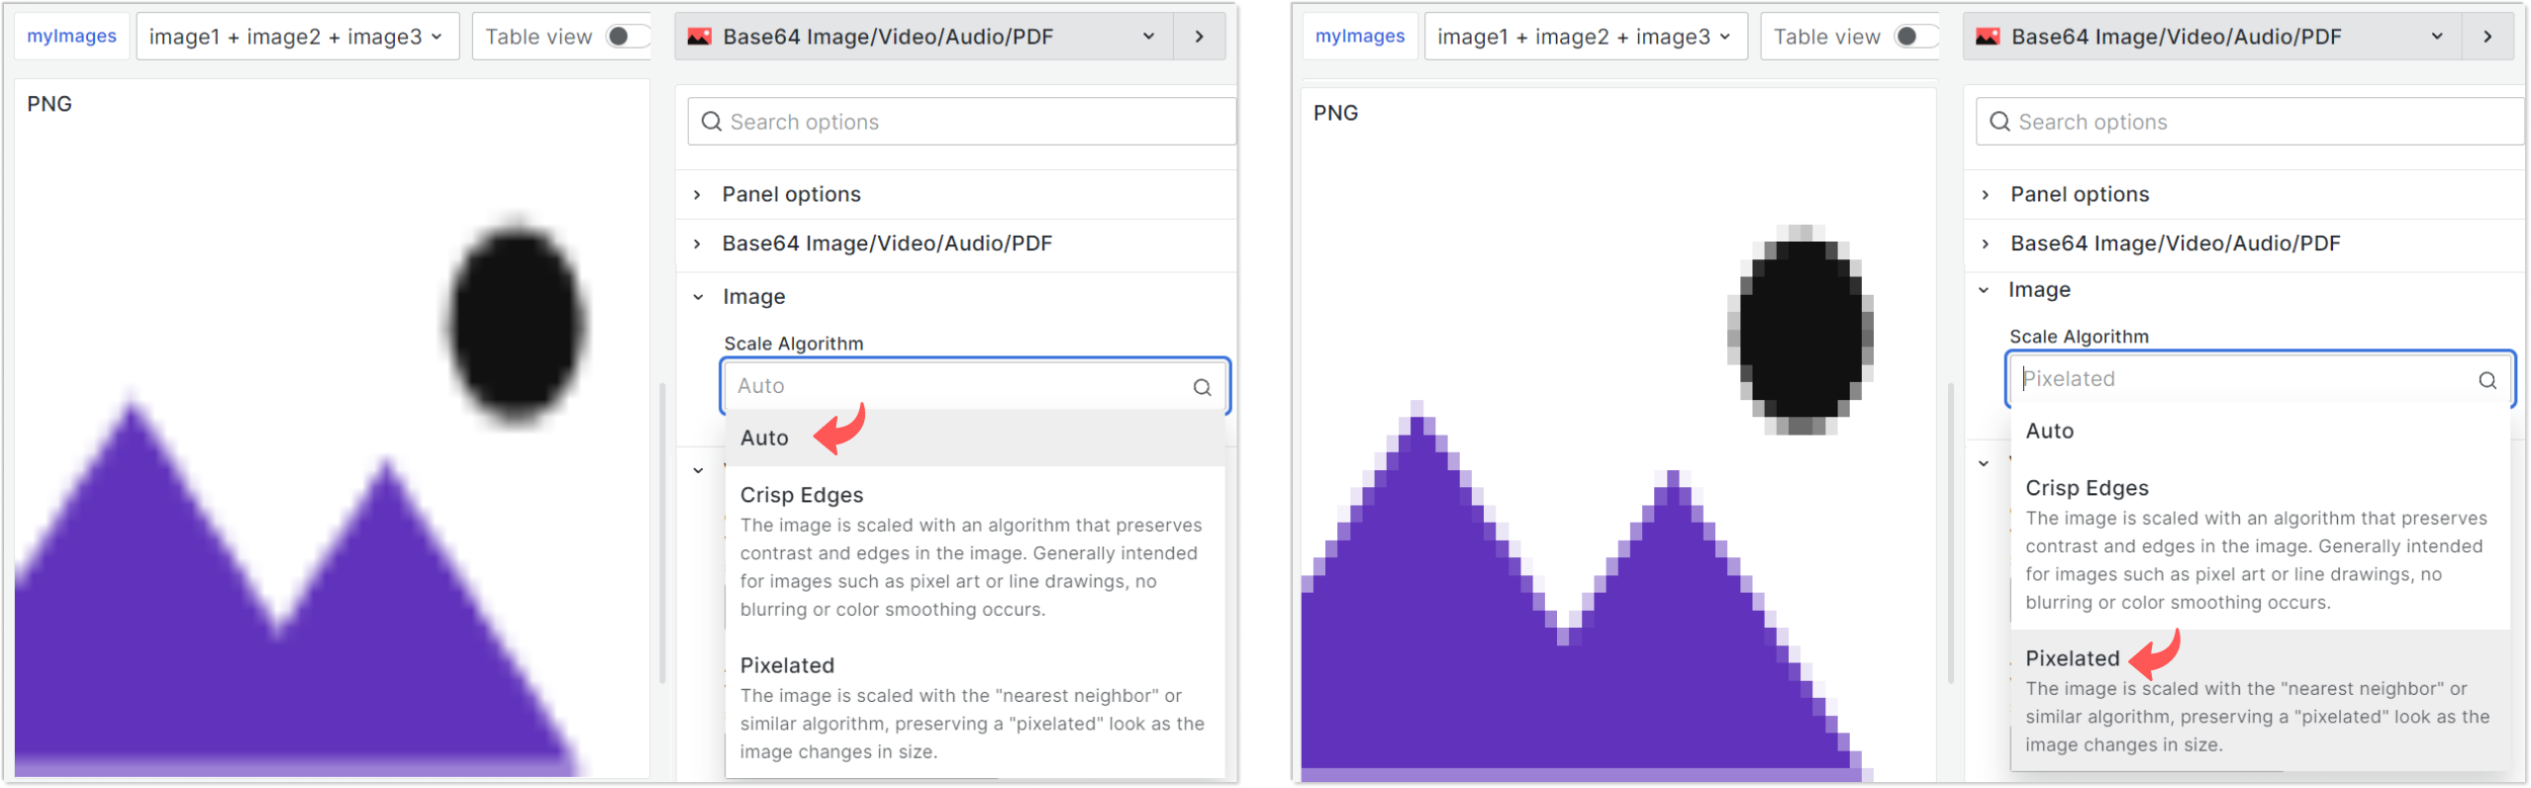Image resolution: width=2531 pixels, height=788 pixels.
Task: Click the right Search options magnifier icon
Action: pyautogui.click(x=1999, y=122)
